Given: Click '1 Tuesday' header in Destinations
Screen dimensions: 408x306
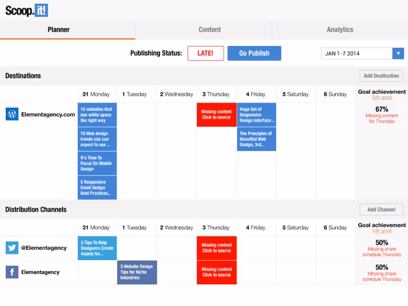Looking at the screenshot, I should (135, 94).
